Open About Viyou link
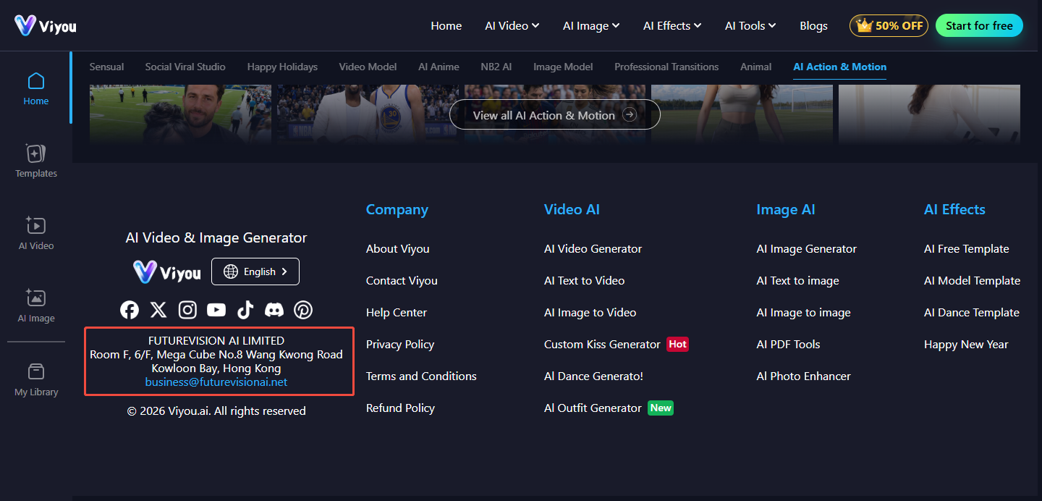1042x501 pixels. (x=398, y=248)
